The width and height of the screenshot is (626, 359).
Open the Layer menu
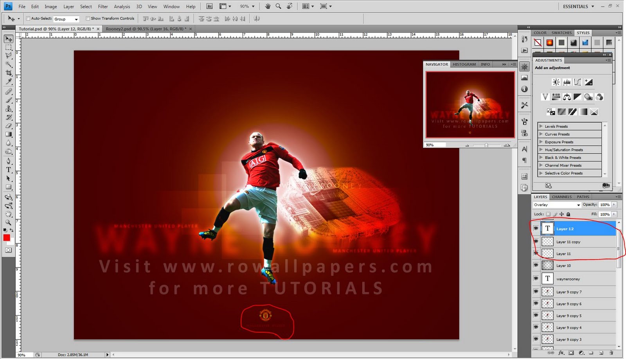click(x=69, y=7)
